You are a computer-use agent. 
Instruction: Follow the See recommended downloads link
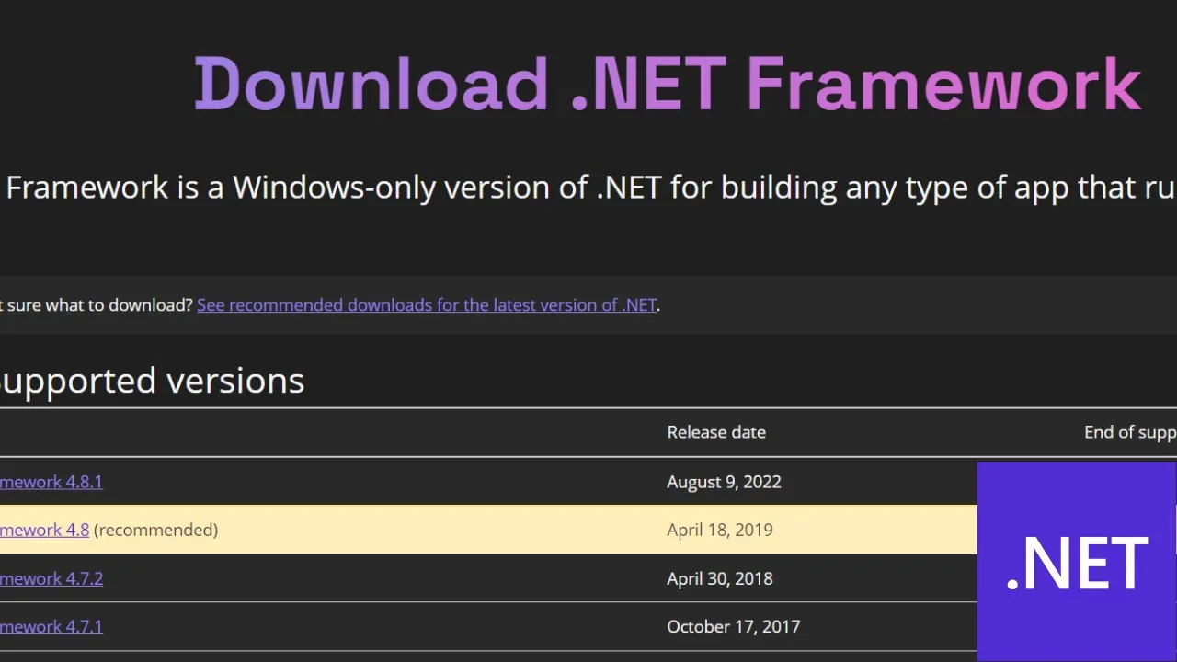pos(427,304)
